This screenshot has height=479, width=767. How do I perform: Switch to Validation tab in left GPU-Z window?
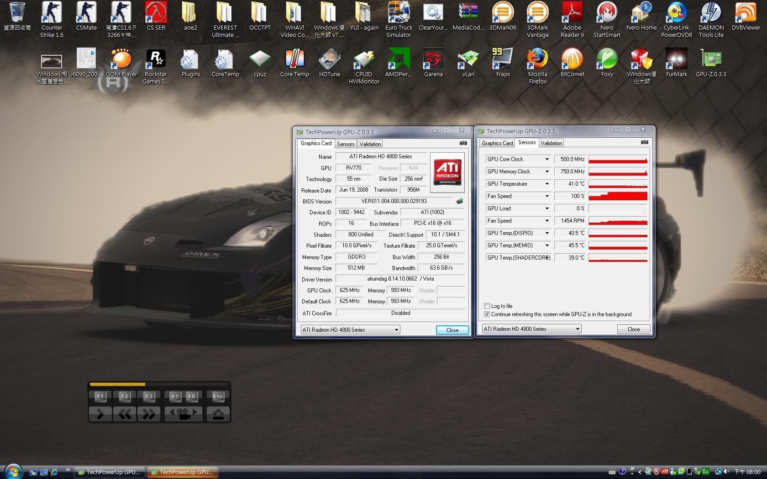tap(370, 144)
